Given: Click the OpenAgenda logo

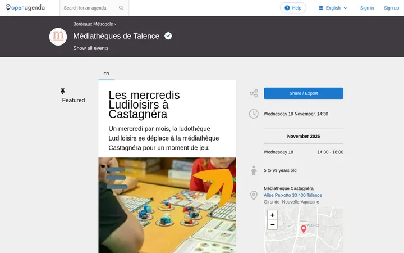Looking at the screenshot, I should click(x=25, y=8).
